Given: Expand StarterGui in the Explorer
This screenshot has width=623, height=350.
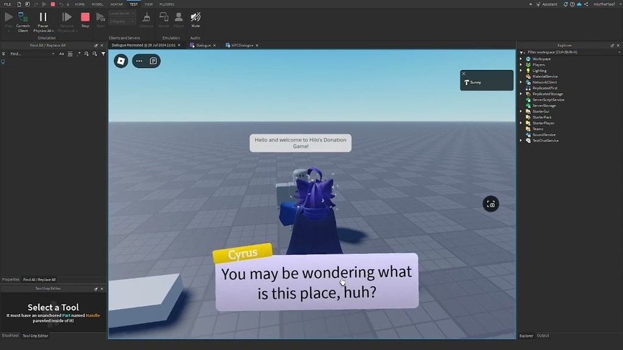Looking at the screenshot, I should [520, 111].
